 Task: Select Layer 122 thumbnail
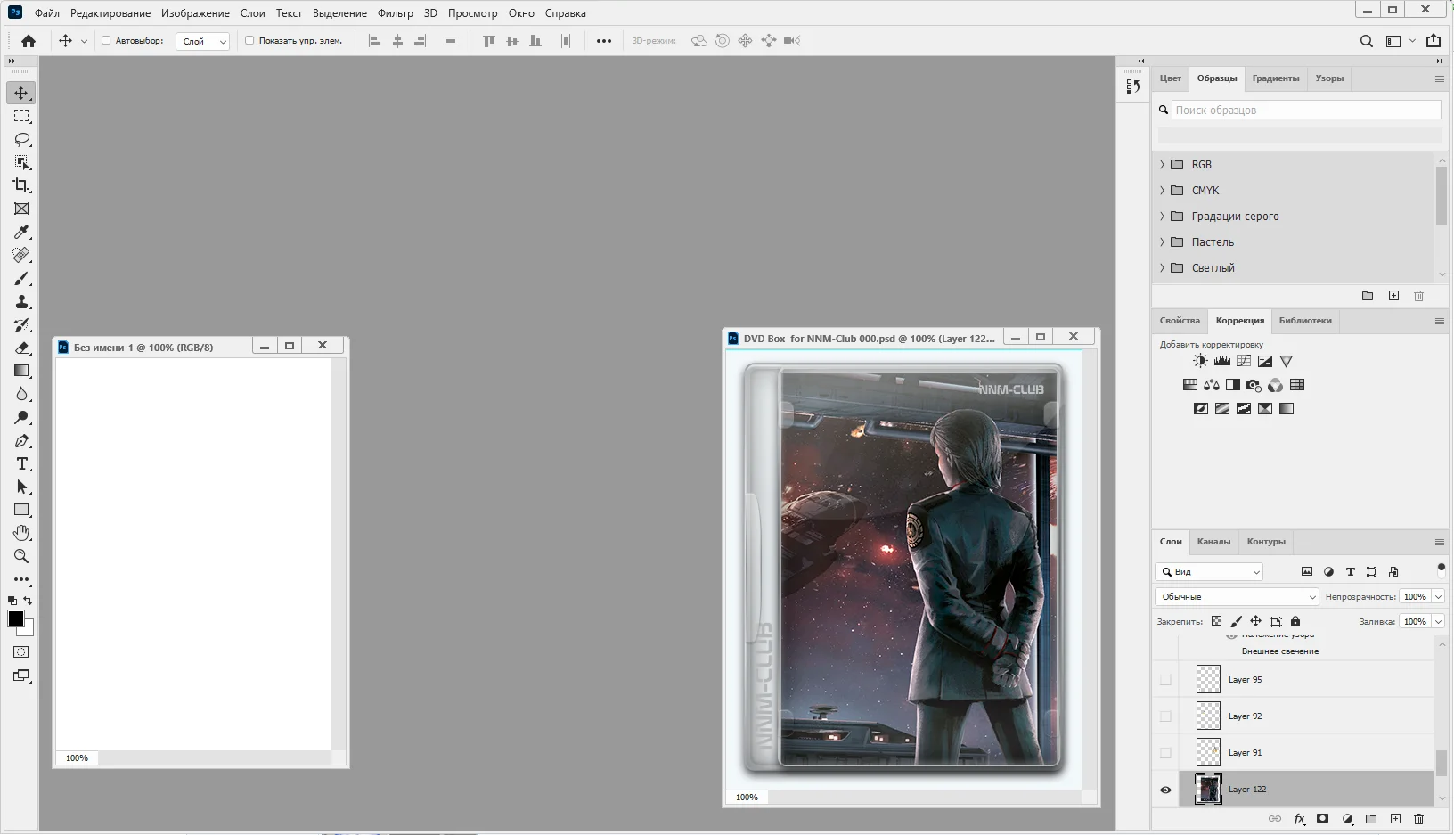1208,790
